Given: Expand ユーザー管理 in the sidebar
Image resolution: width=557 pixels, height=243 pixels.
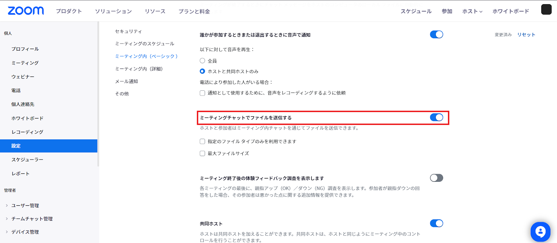Looking at the screenshot, I should [25, 205].
